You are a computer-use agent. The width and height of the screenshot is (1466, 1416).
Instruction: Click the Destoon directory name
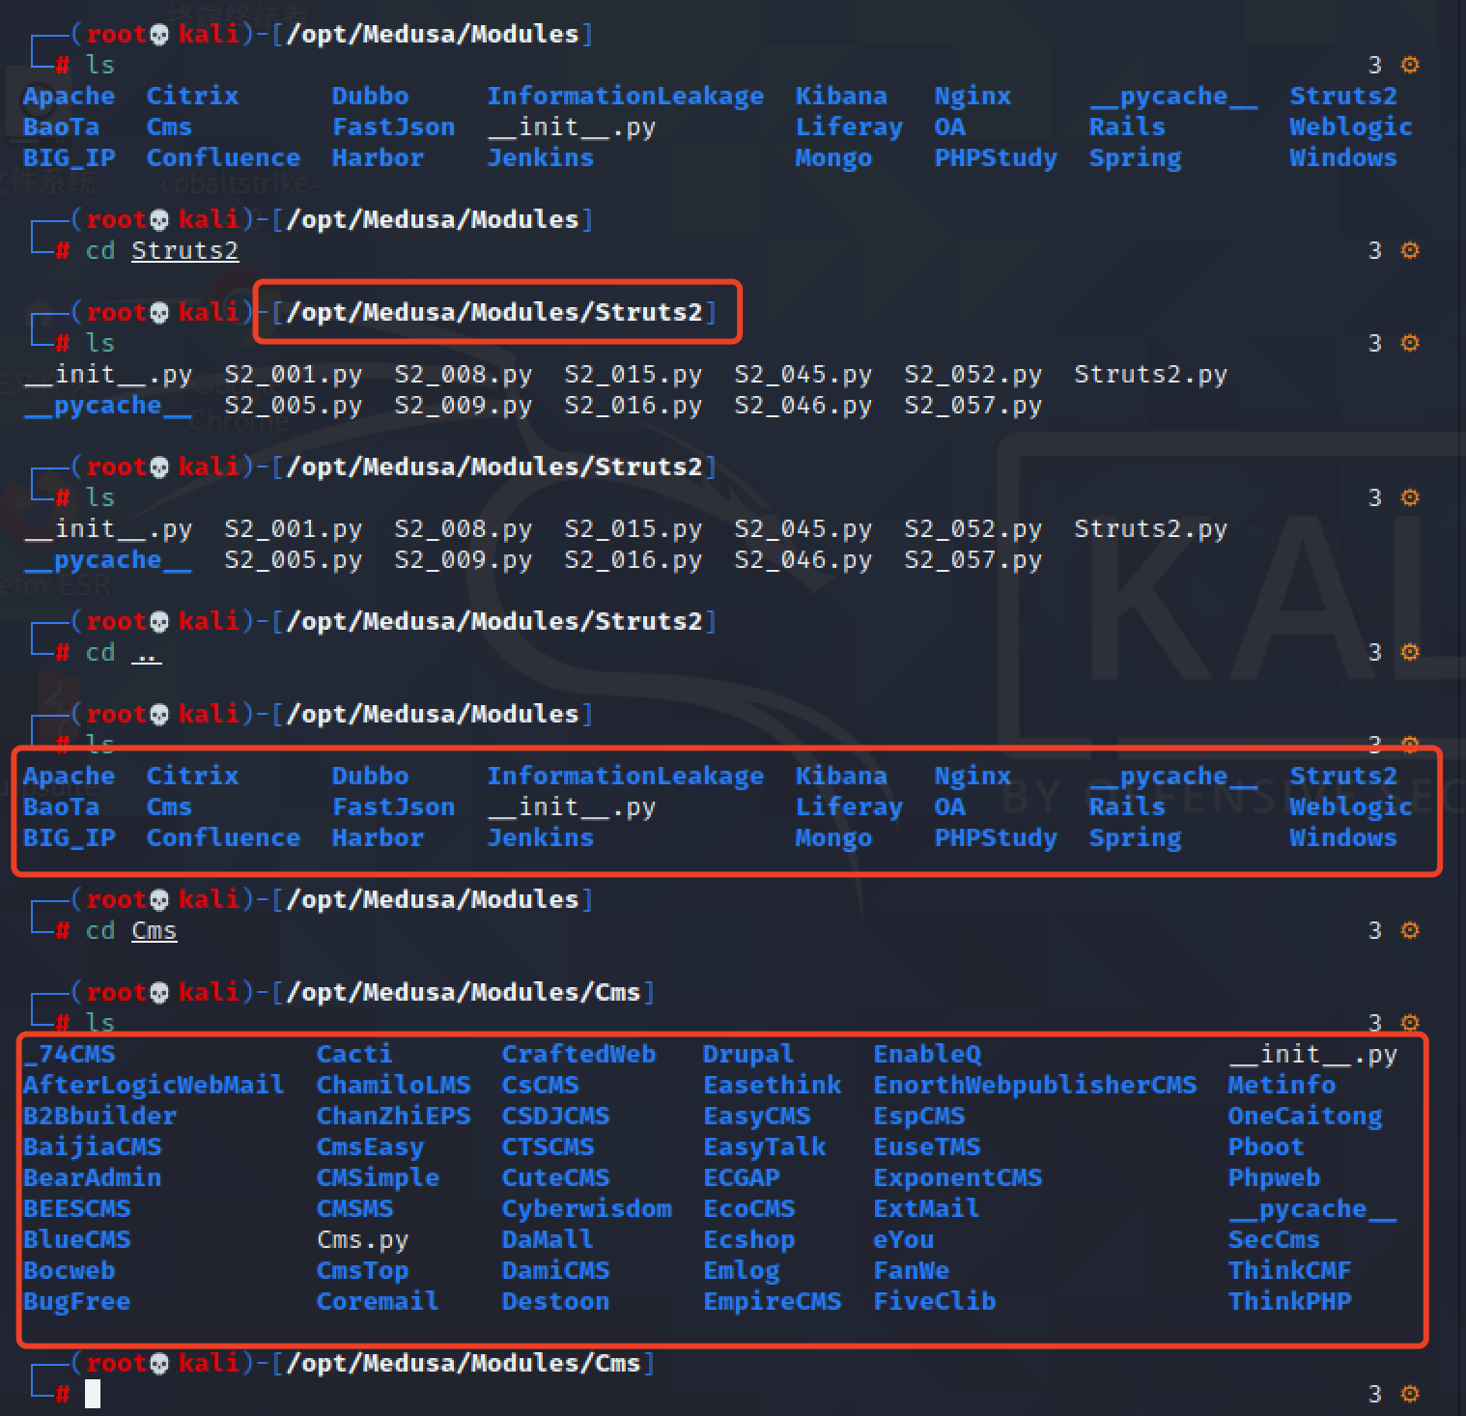click(x=555, y=1302)
